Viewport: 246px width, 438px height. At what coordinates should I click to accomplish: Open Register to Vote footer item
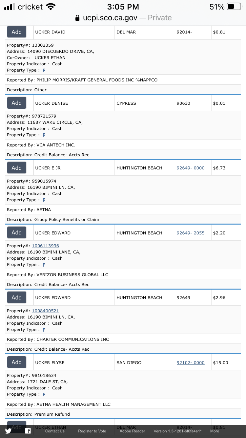point(92,431)
